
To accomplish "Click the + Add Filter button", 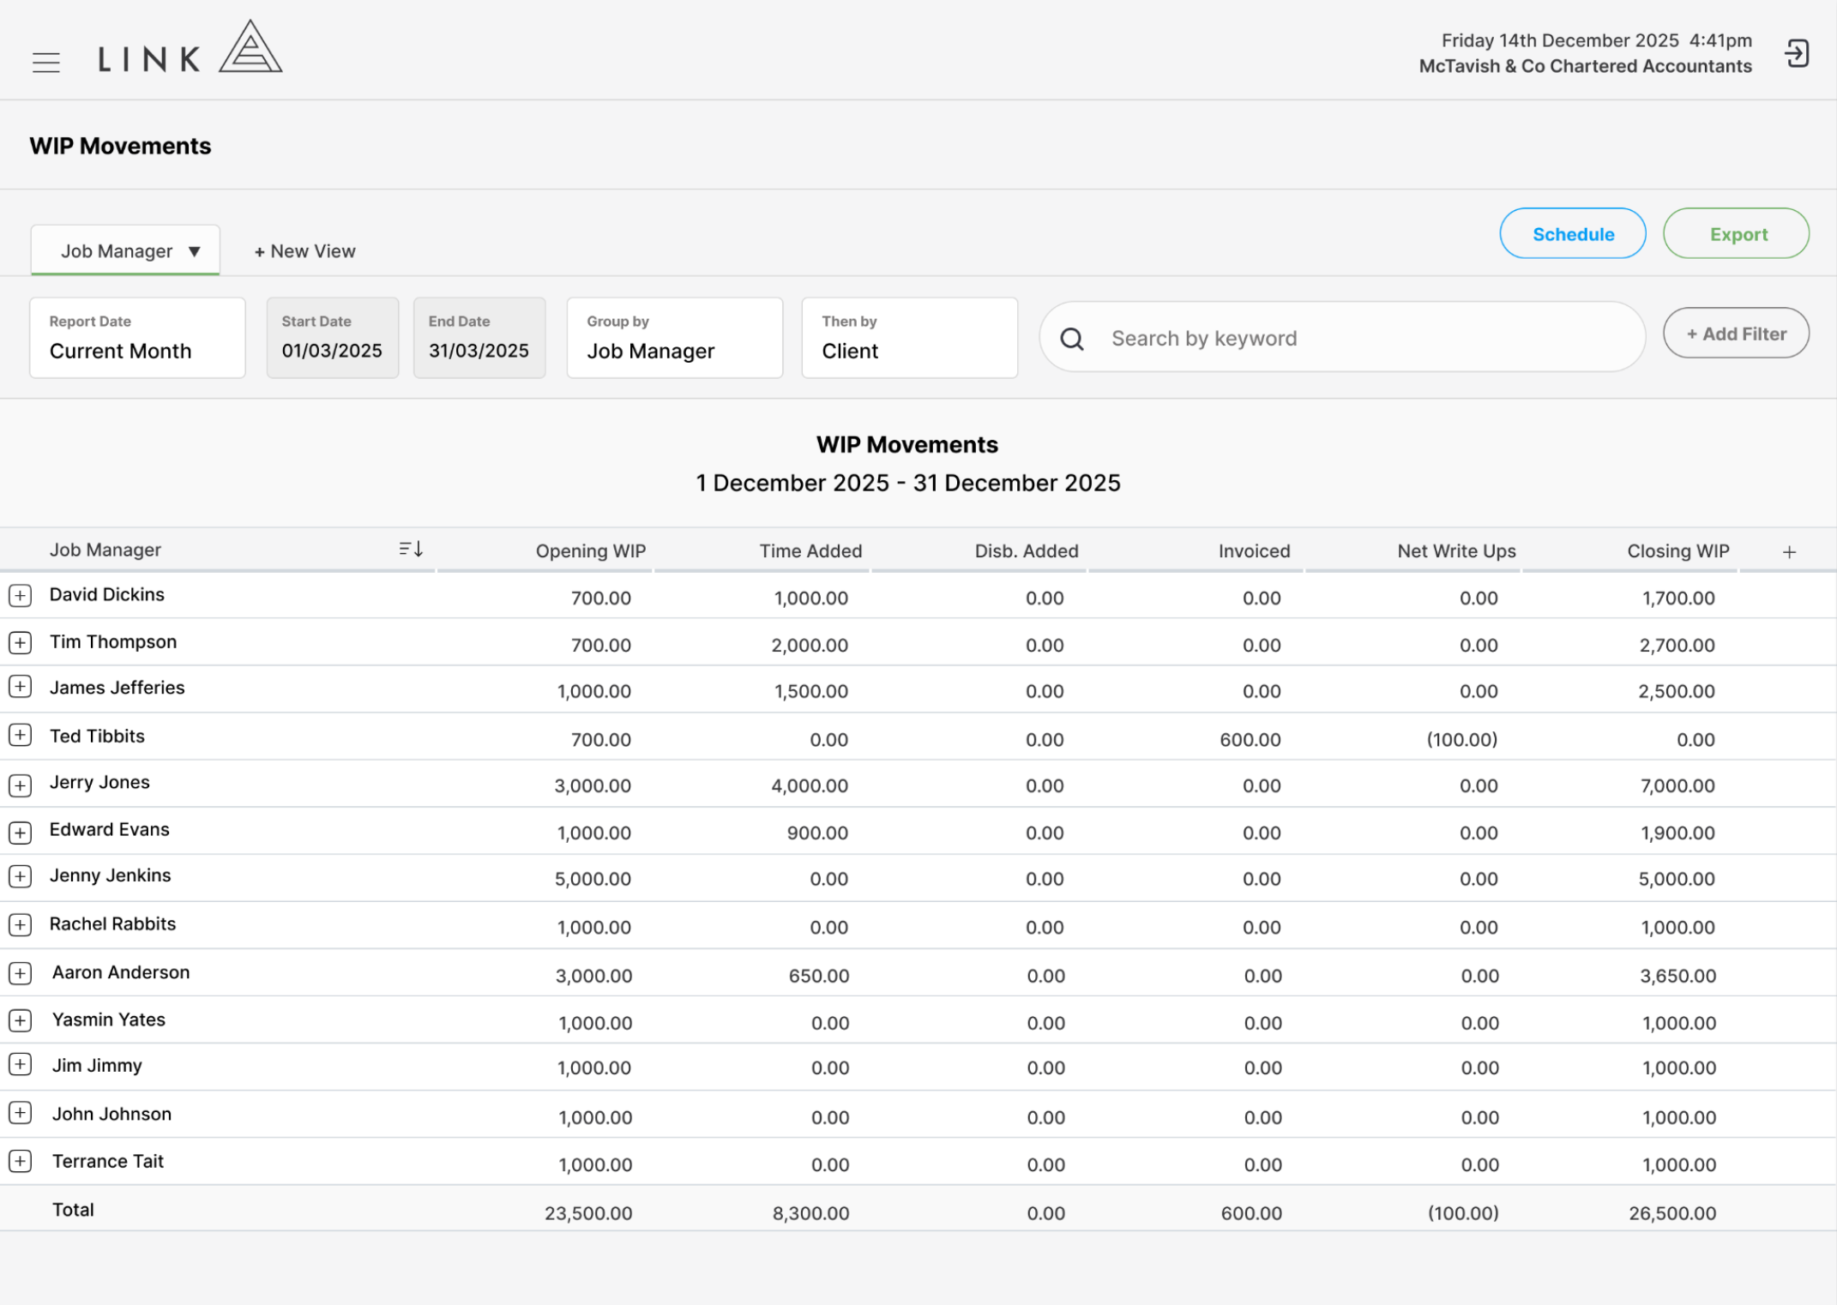I will (1736, 334).
